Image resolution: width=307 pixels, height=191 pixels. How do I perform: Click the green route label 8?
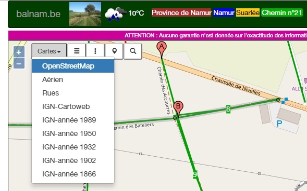point(228,109)
